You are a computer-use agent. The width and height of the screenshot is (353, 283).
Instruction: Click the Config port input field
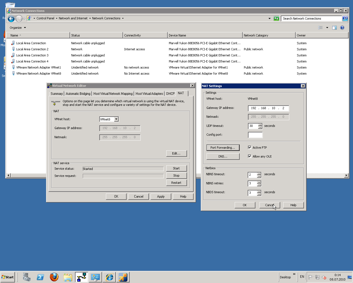coord(255,135)
